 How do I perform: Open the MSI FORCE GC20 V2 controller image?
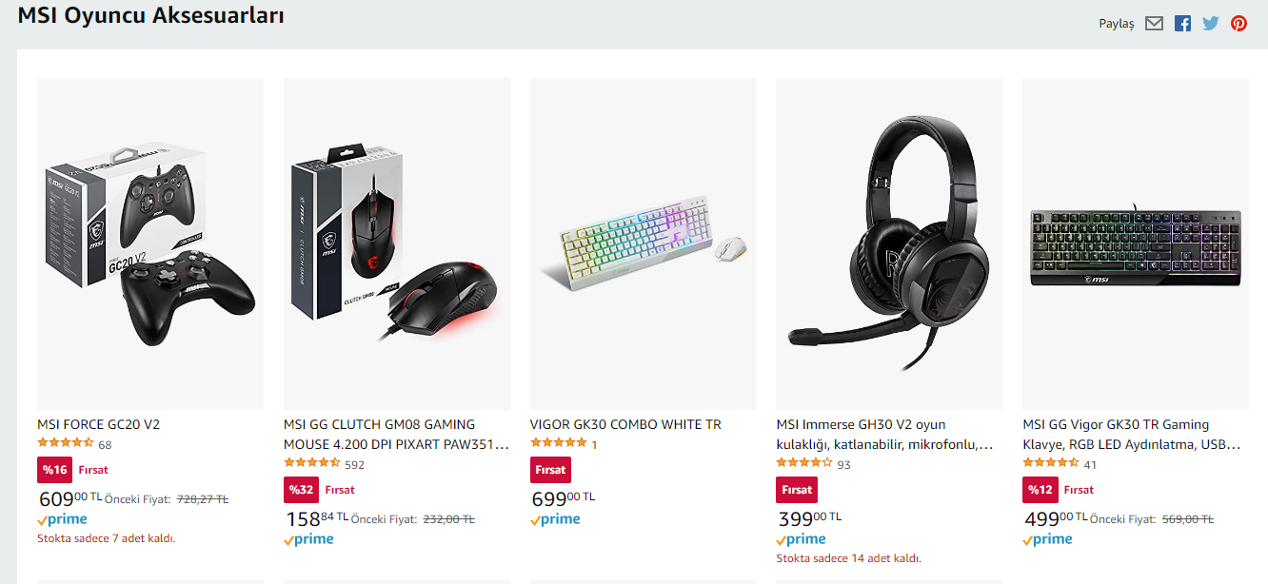click(x=150, y=243)
